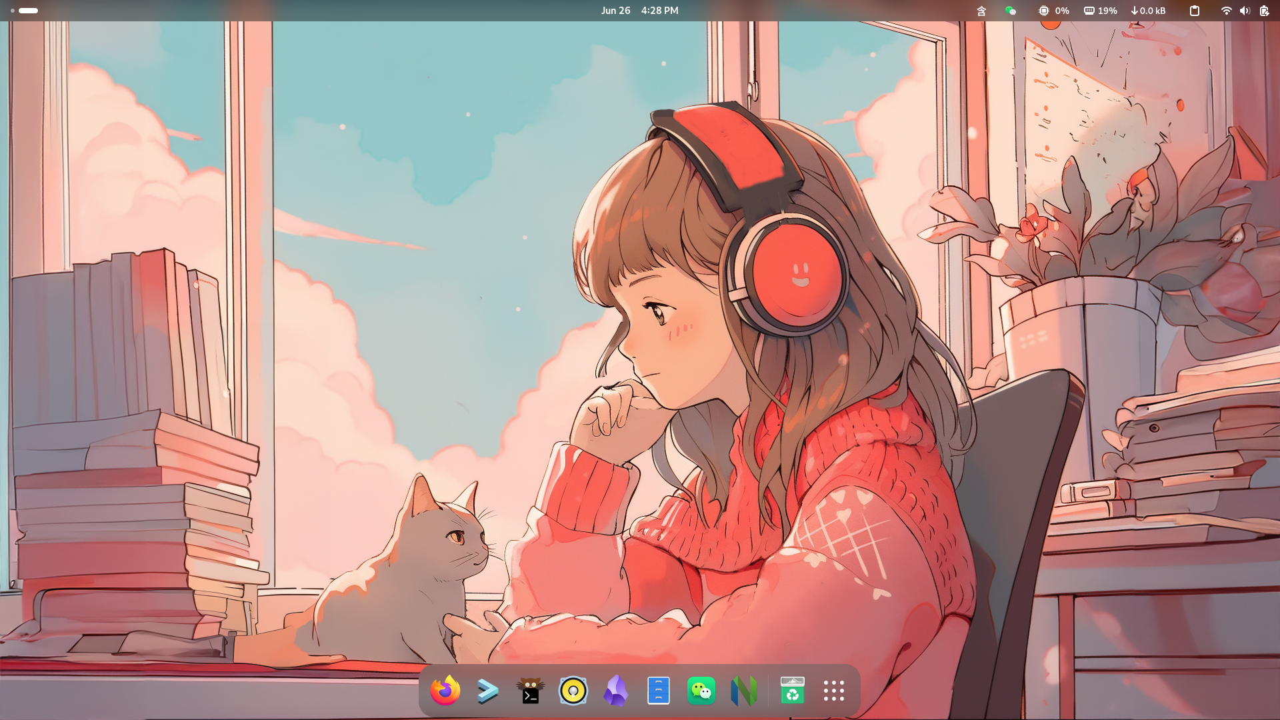Open the volume icon in top bar
Image resolution: width=1280 pixels, height=720 pixels.
[x=1245, y=11]
